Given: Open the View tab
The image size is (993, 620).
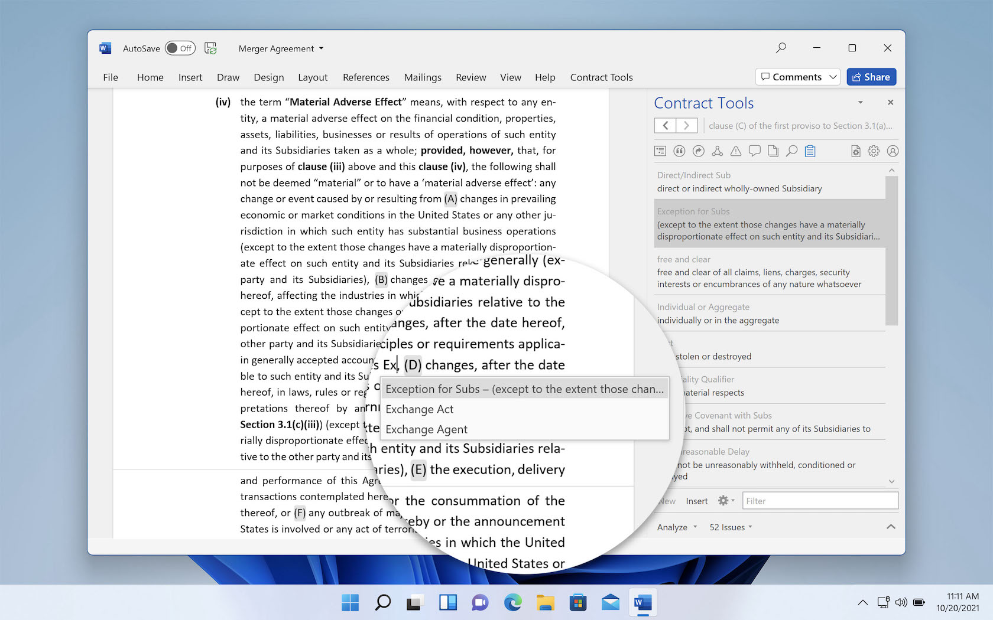Looking at the screenshot, I should 511,77.
